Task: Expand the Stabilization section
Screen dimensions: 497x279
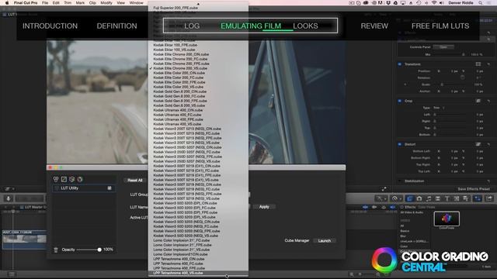Action: pyautogui.click(x=400, y=181)
